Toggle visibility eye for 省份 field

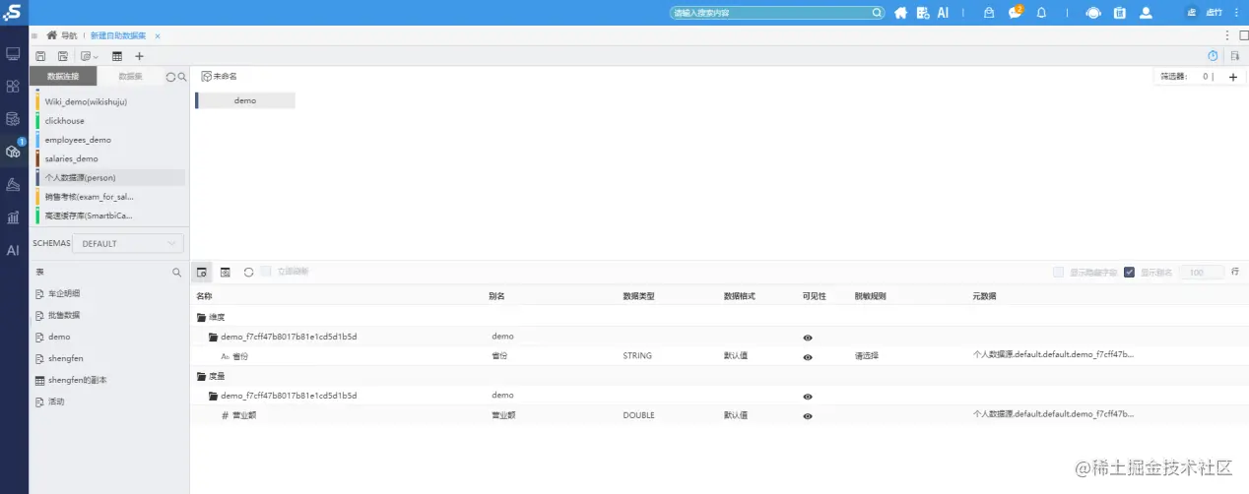808,357
